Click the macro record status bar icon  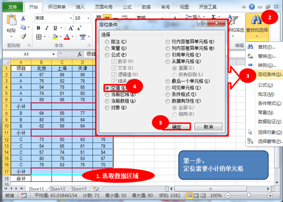tap(24, 195)
